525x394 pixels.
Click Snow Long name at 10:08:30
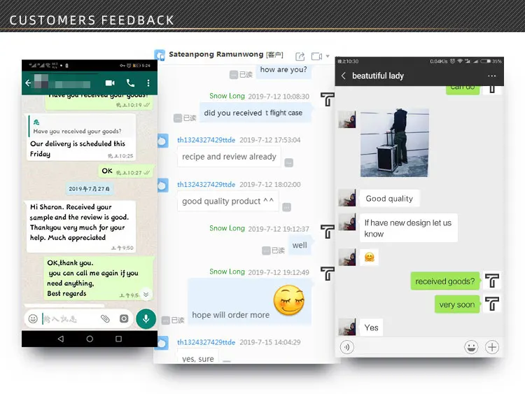[227, 96]
